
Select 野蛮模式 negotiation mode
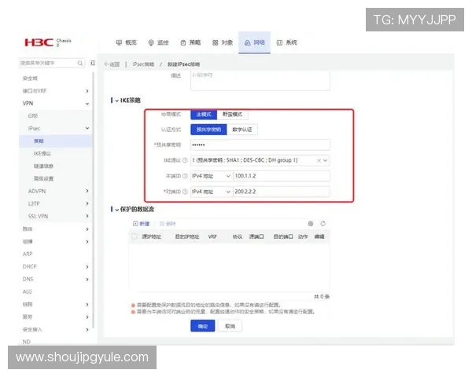click(232, 115)
